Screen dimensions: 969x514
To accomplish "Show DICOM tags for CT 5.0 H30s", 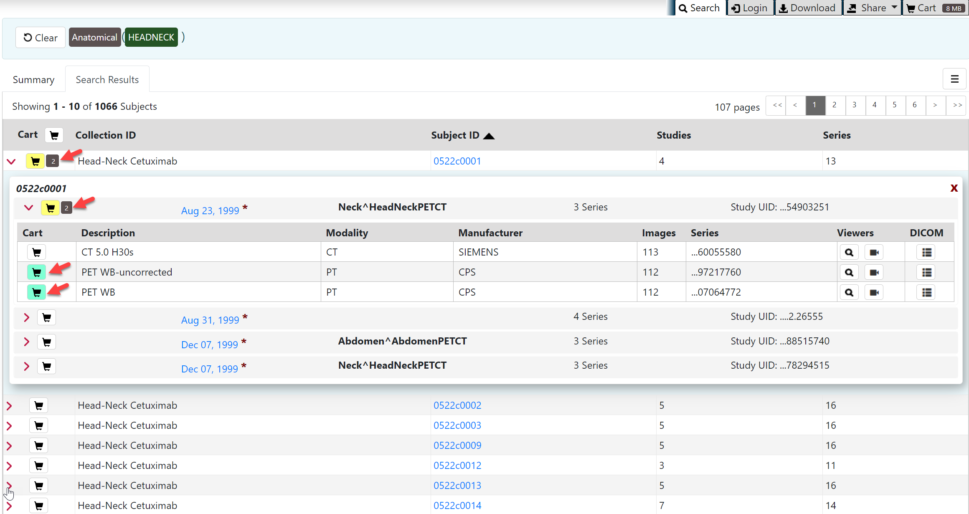I will (926, 252).
